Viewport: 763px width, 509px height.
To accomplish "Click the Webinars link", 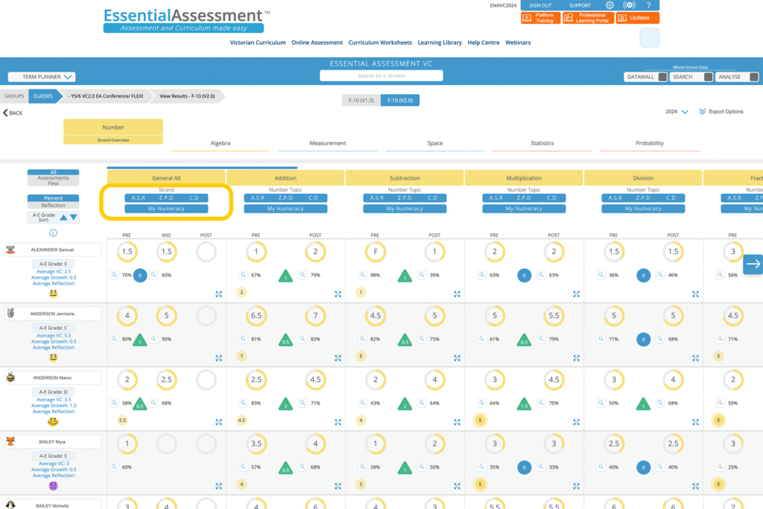I will (x=518, y=42).
